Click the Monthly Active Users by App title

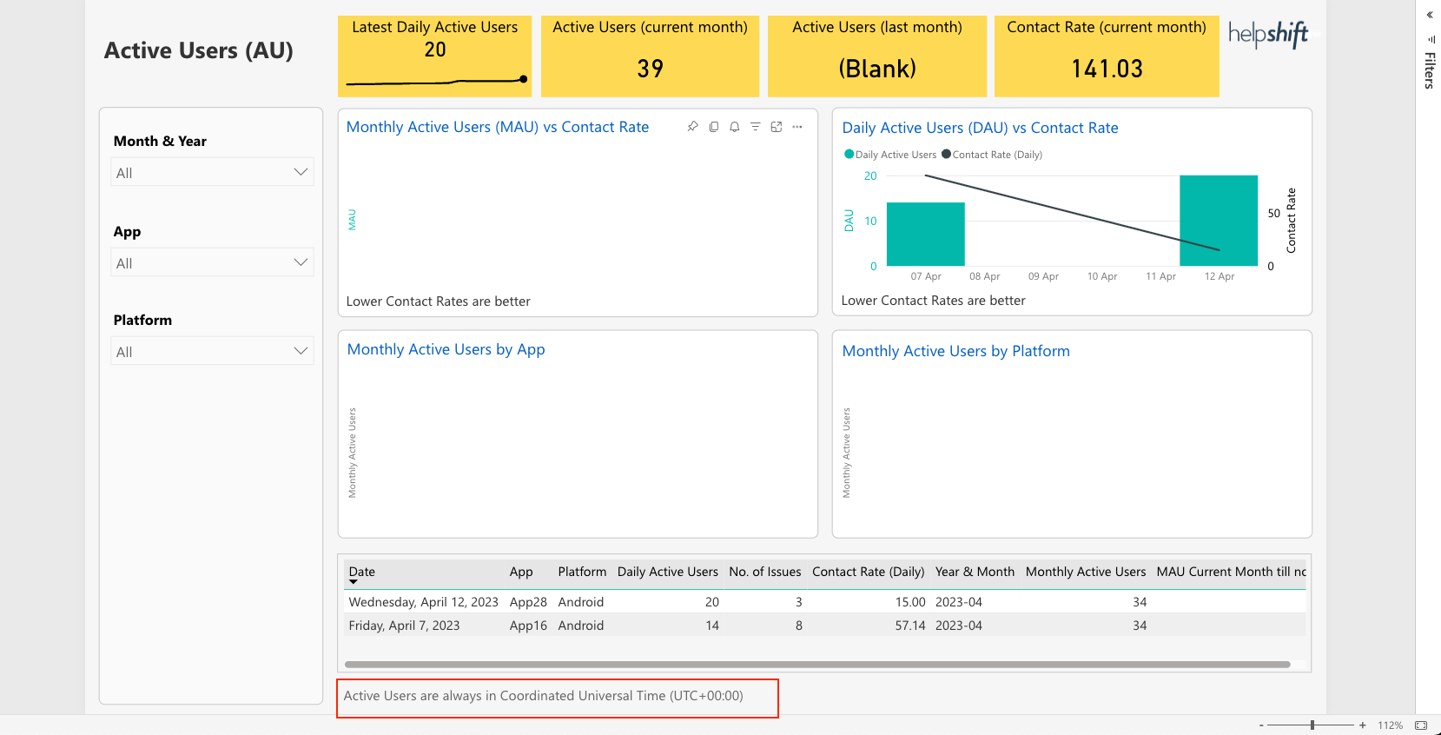click(446, 349)
